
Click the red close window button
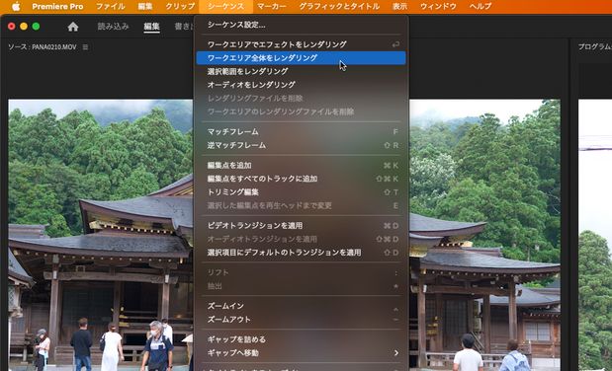pos(12,26)
